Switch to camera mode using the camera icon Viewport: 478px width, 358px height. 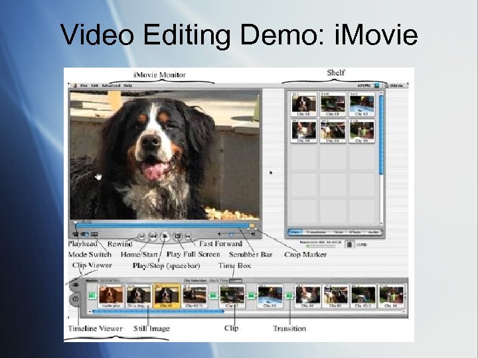75,235
